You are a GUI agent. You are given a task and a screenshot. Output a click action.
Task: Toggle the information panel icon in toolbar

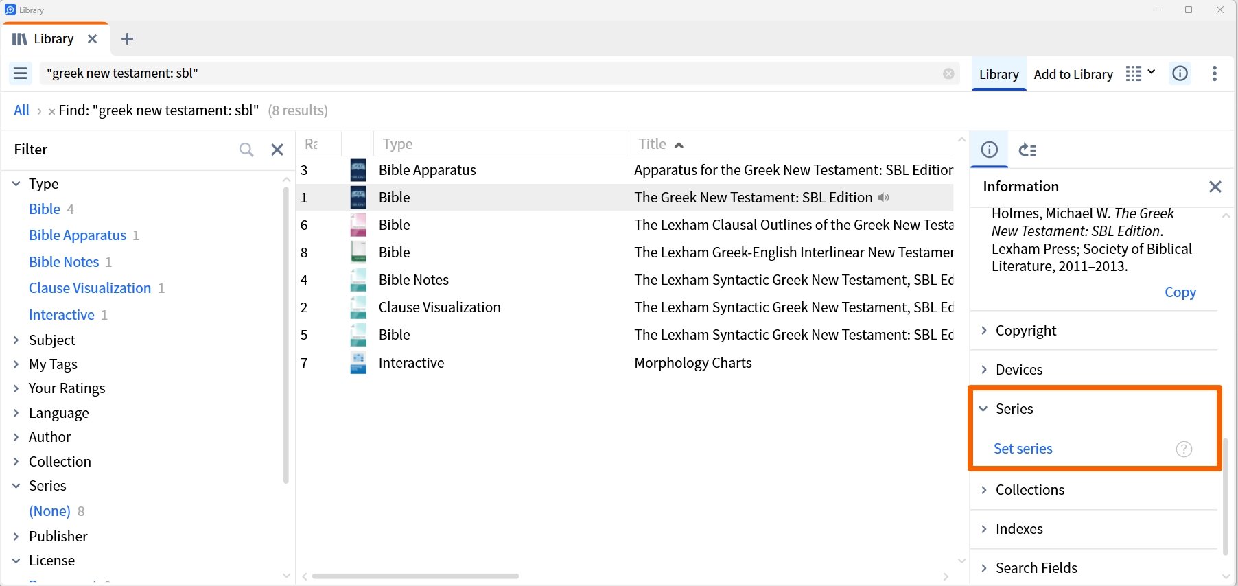[1180, 73]
